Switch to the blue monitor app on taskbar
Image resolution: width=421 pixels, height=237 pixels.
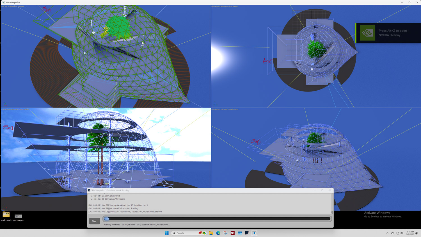240,233
